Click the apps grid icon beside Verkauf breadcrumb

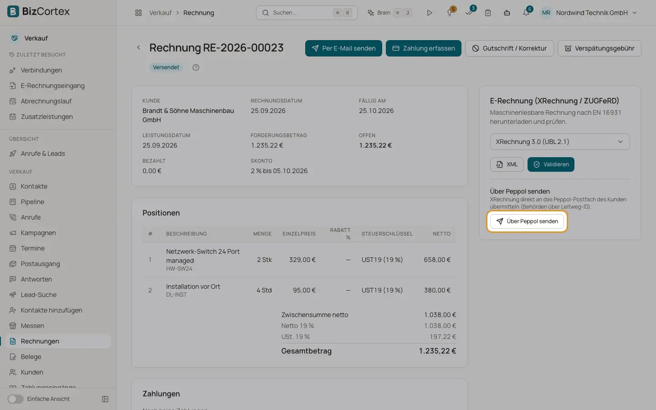138,13
